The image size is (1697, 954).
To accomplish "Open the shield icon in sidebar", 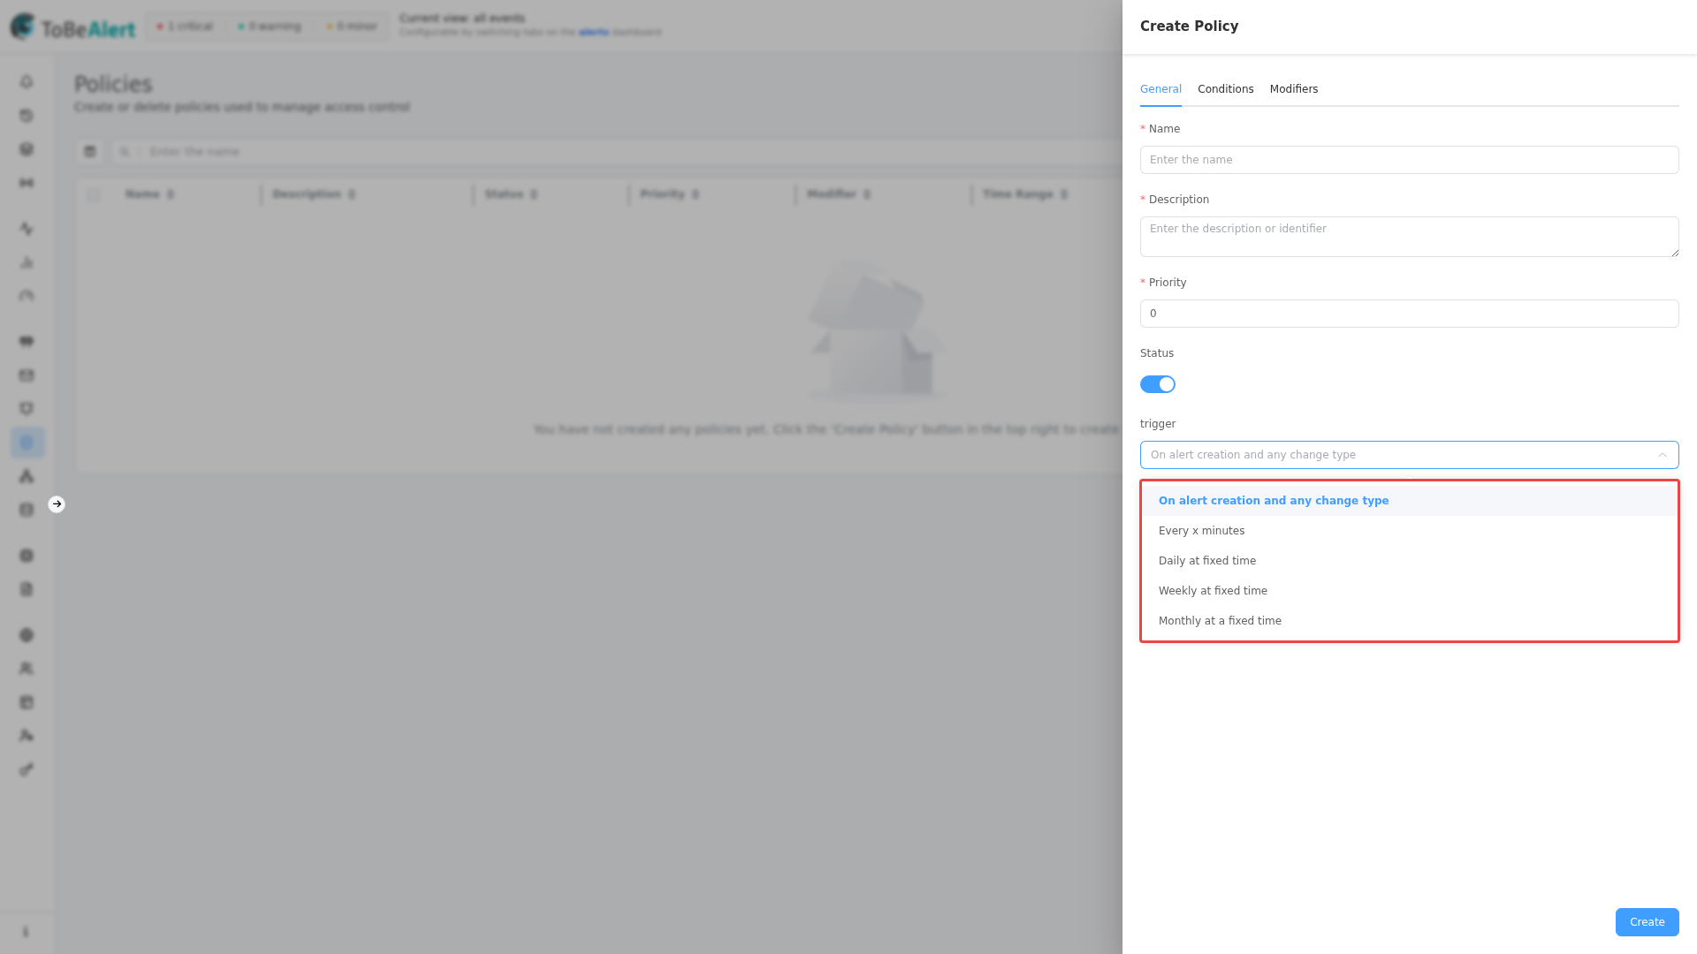I will point(27,409).
